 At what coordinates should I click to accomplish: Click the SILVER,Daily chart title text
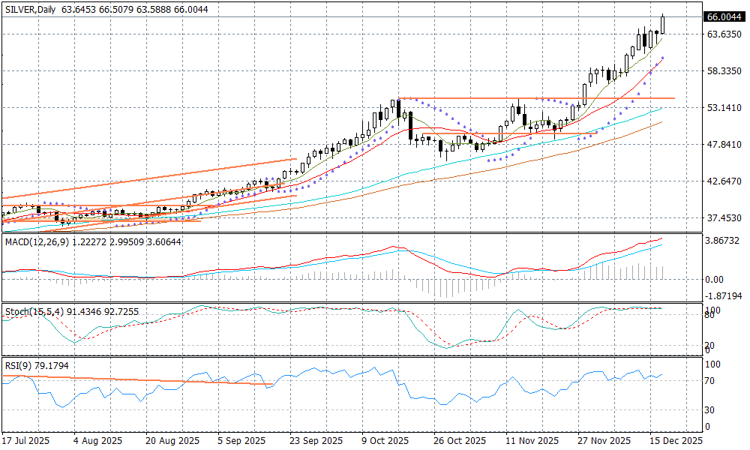point(30,9)
